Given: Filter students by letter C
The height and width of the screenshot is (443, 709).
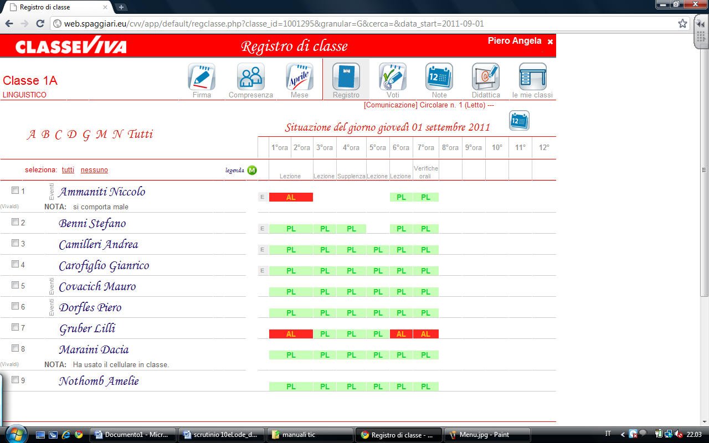Looking at the screenshot, I should click(59, 135).
